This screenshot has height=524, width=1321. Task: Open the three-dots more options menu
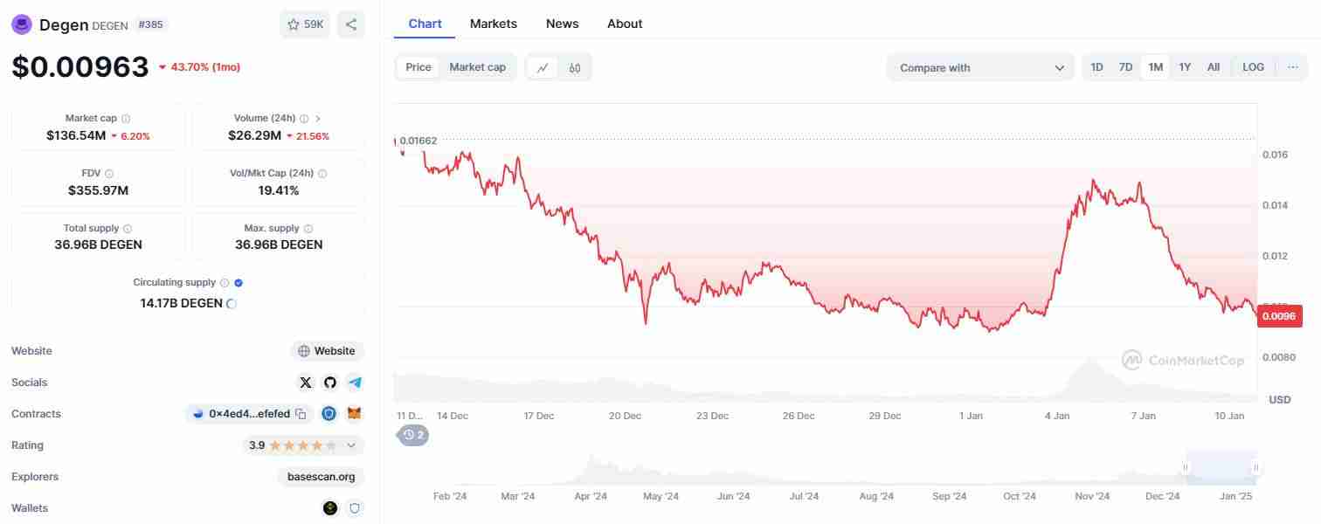(x=1292, y=67)
